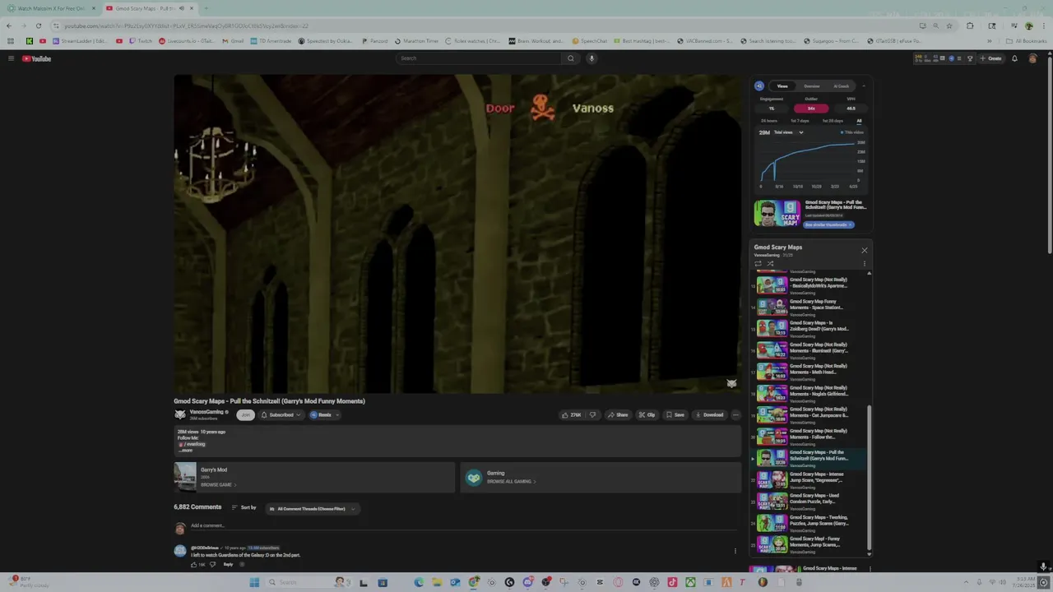Click the Save button
This screenshot has height=592, width=1053.
pos(675,415)
